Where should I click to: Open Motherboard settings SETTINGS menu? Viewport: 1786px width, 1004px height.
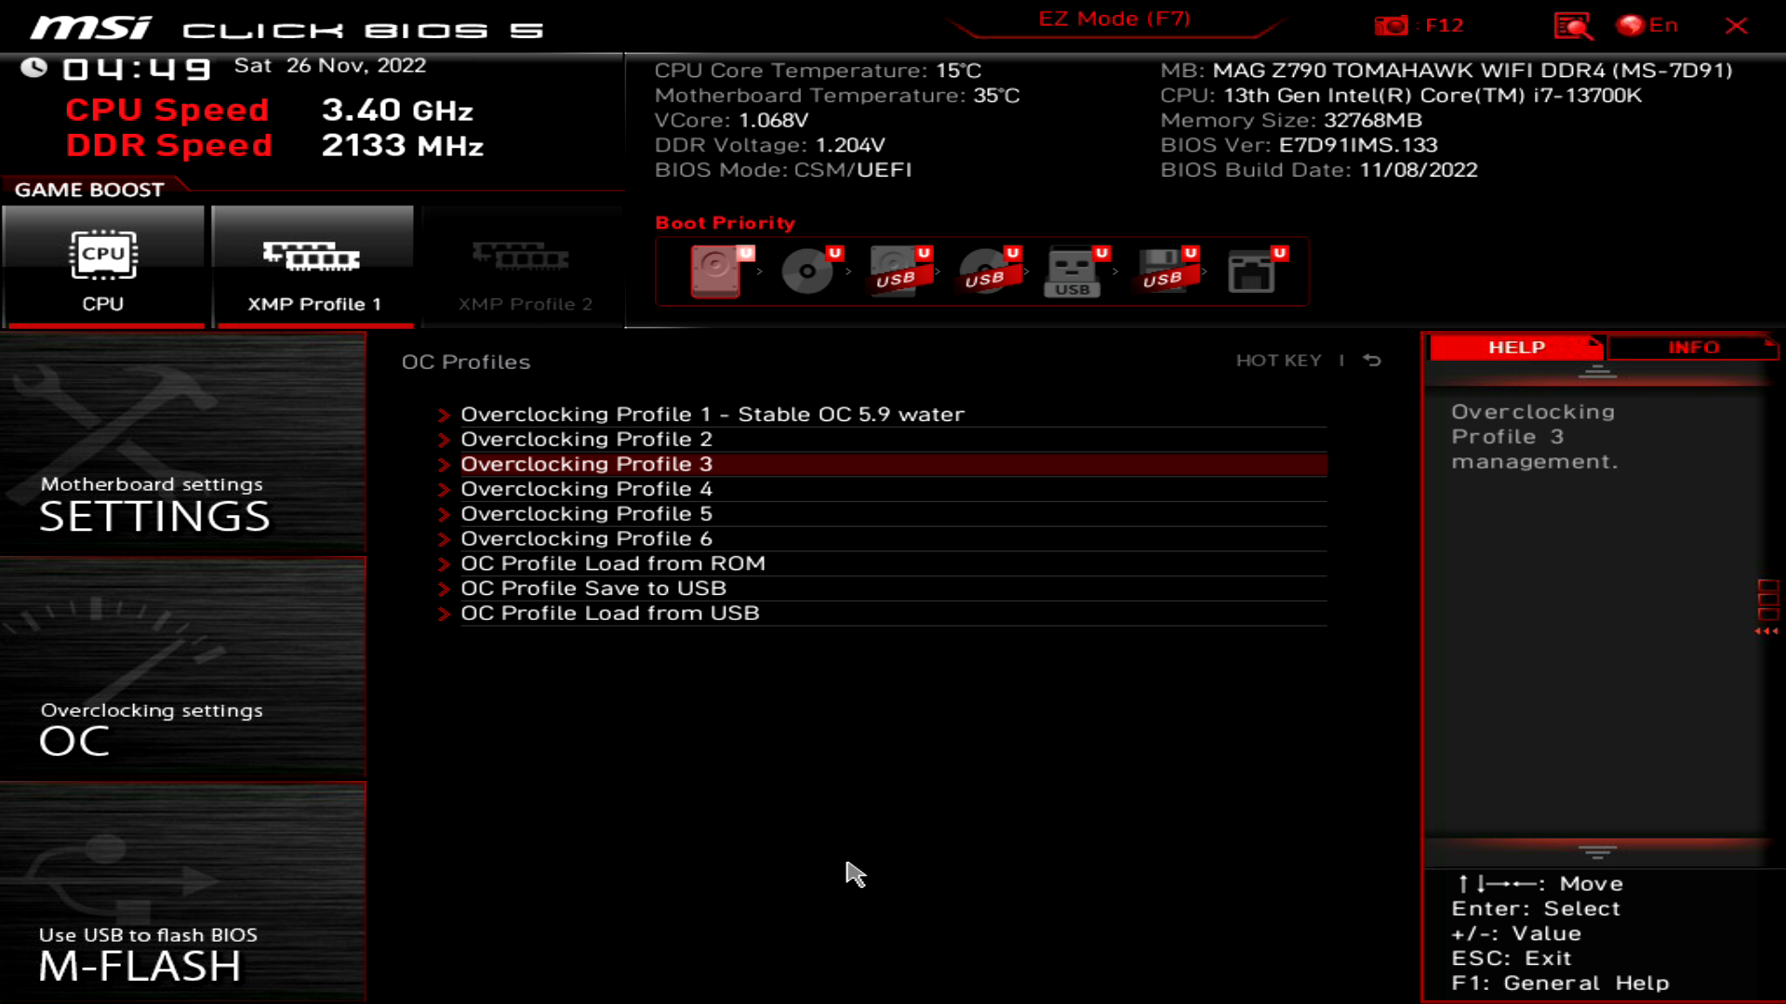(182, 443)
